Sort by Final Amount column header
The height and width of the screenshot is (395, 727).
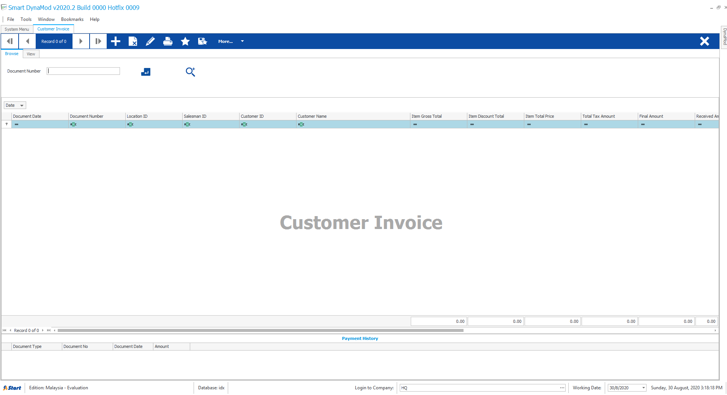666,116
